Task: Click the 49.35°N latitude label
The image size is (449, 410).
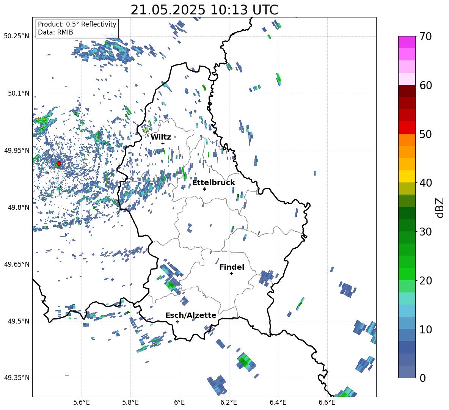Action: tap(17, 378)
